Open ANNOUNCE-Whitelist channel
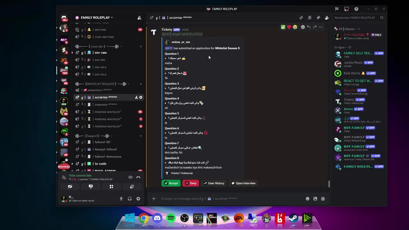The height and width of the screenshot is (230, 409). (109, 90)
